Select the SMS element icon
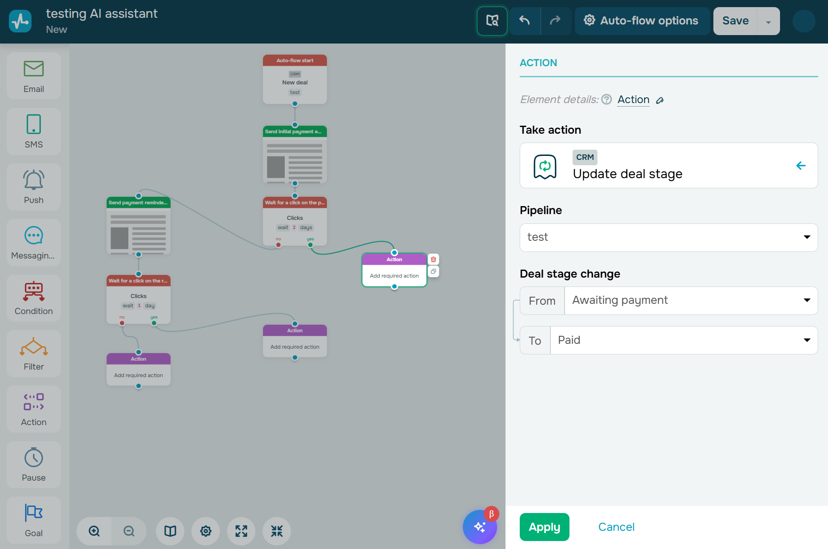 pos(34,131)
